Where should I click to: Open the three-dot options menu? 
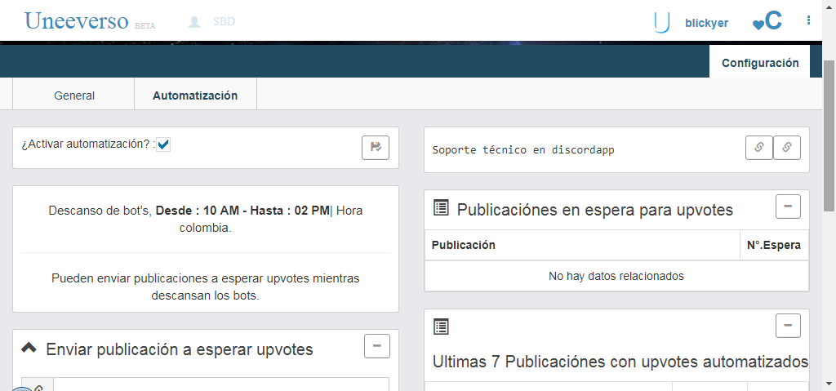pos(809,20)
